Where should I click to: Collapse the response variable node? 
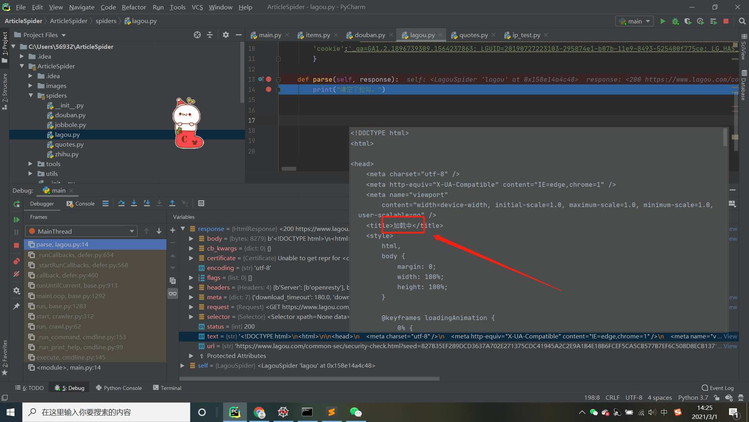point(183,229)
